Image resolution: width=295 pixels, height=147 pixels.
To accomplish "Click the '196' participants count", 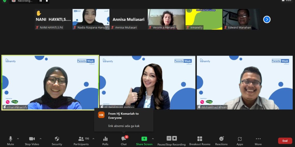I will click(87, 138).
